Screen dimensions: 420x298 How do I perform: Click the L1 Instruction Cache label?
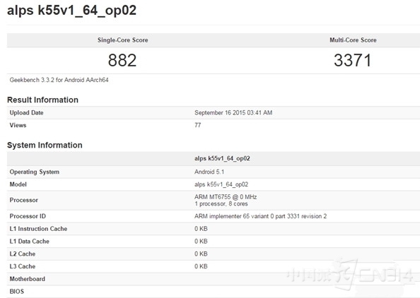click(38, 229)
